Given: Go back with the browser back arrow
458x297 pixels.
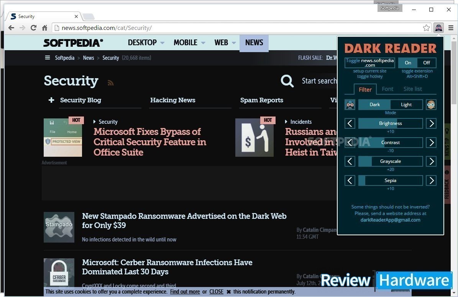Looking at the screenshot, I should click(11, 28).
